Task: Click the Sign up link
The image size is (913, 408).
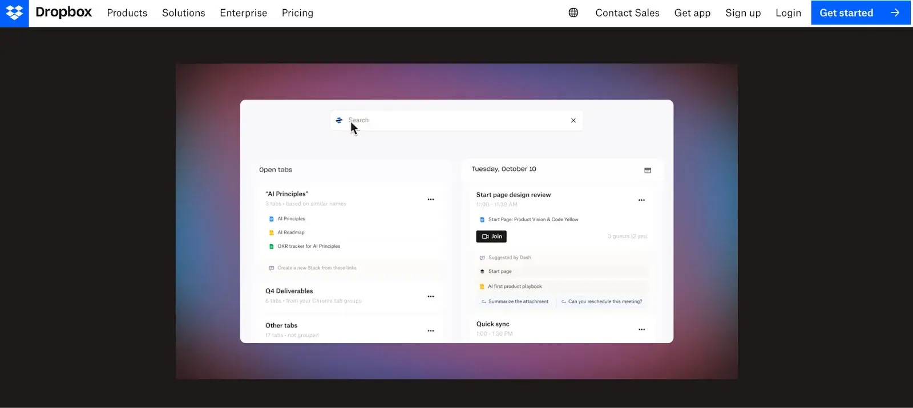Action: [x=743, y=13]
